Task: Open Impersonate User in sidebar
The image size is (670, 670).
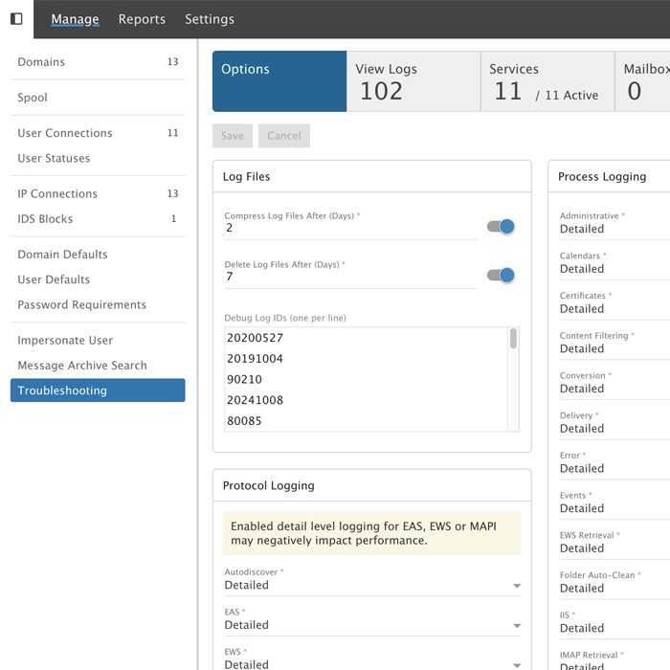Action: point(98,340)
